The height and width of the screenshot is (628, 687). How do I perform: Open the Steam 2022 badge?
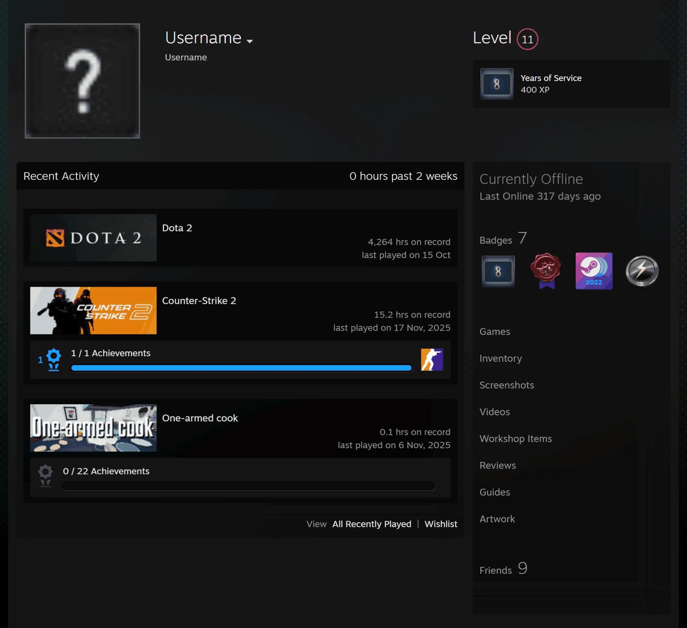point(594,271)
